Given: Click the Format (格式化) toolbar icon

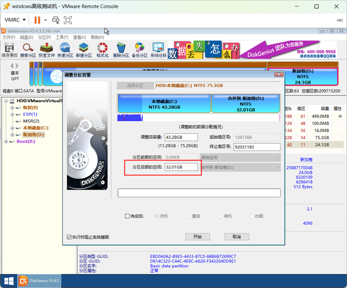Looking at the screenshot, I should coord(103,50).
